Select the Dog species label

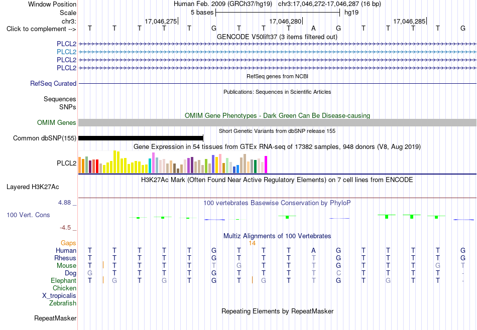(70, 273)
